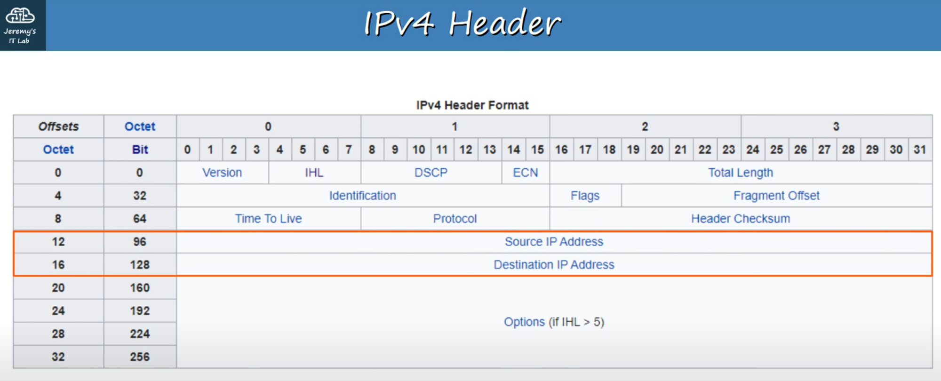This screenshot has height=381, width=941.
Task: Click the bit number 16 cell
Action: 561,150
